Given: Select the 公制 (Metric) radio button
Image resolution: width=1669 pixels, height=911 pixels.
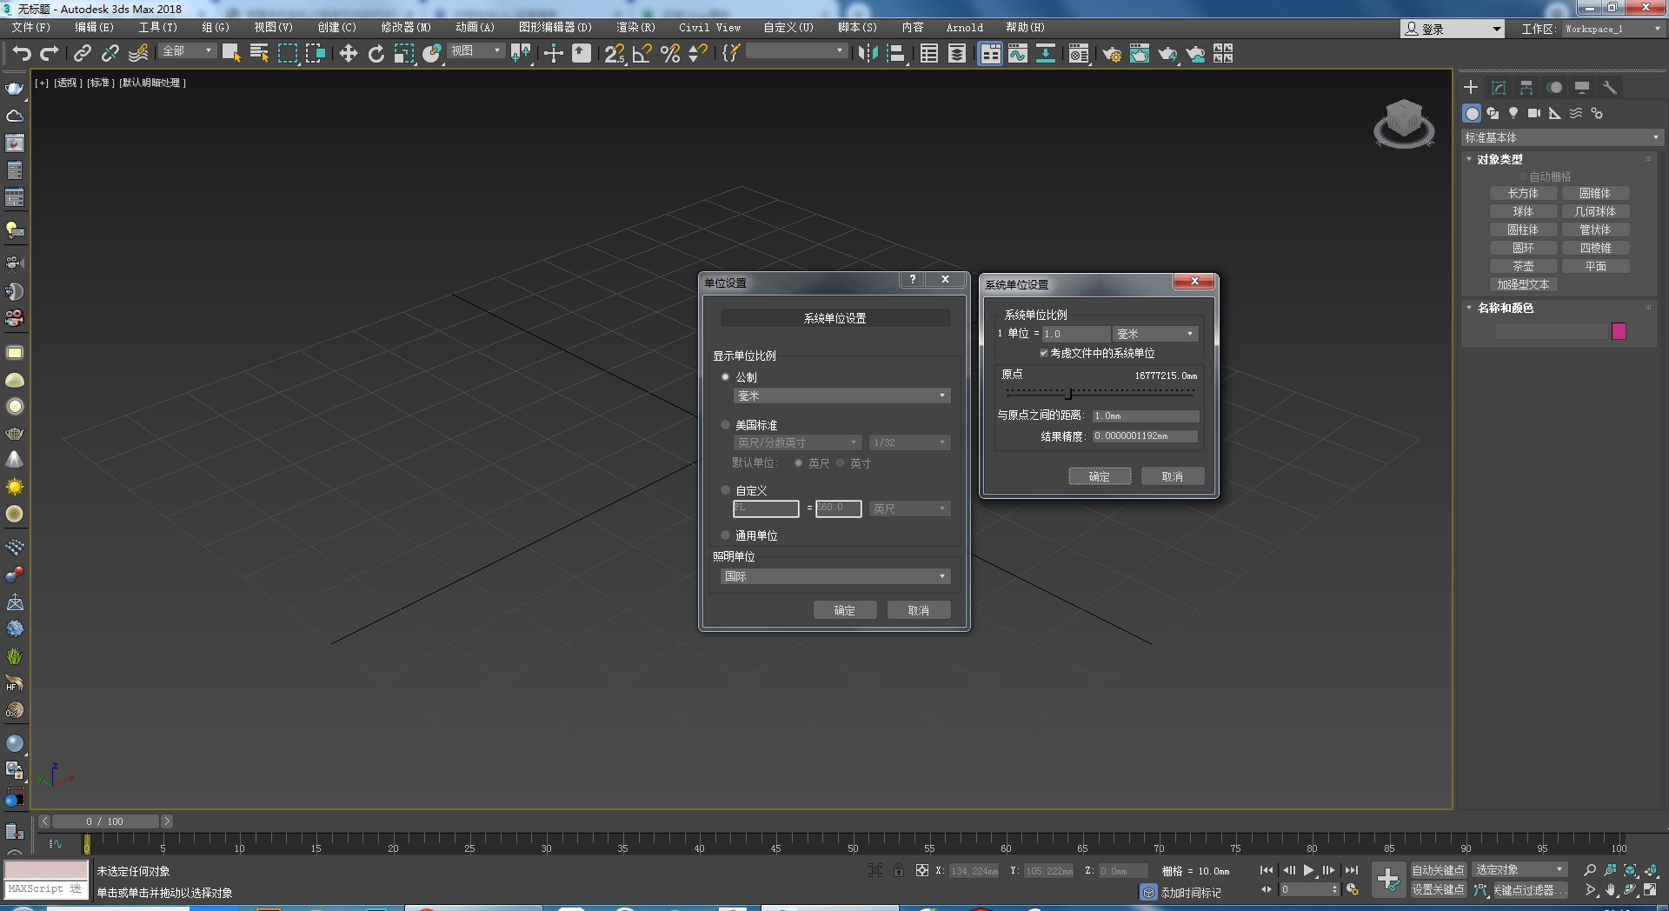Looking at the screenshot, I should coord(725,377).
